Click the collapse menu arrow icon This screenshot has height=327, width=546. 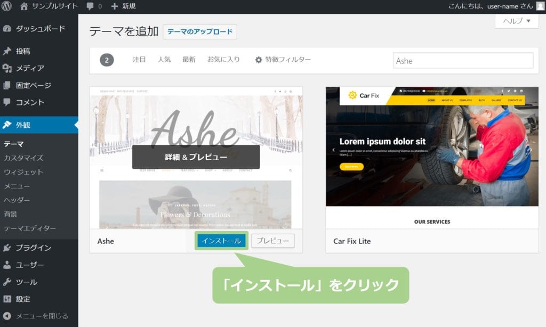point(7,316)
